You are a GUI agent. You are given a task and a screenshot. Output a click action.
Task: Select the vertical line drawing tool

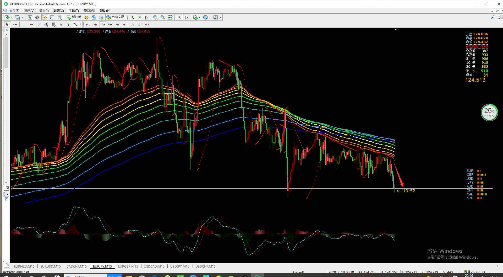(x=24, y=24)
